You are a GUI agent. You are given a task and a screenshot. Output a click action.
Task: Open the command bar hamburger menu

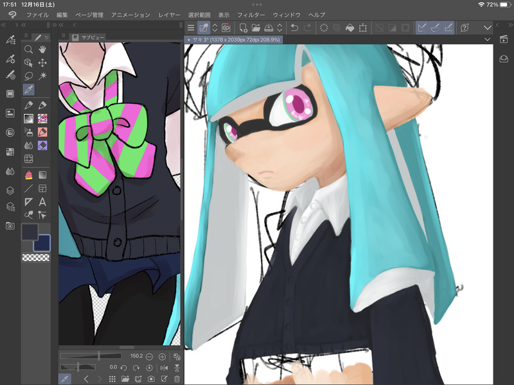(191, 28)
